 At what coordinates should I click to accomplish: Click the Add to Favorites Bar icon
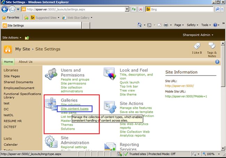pyautogui.click(x=26, y=18)
